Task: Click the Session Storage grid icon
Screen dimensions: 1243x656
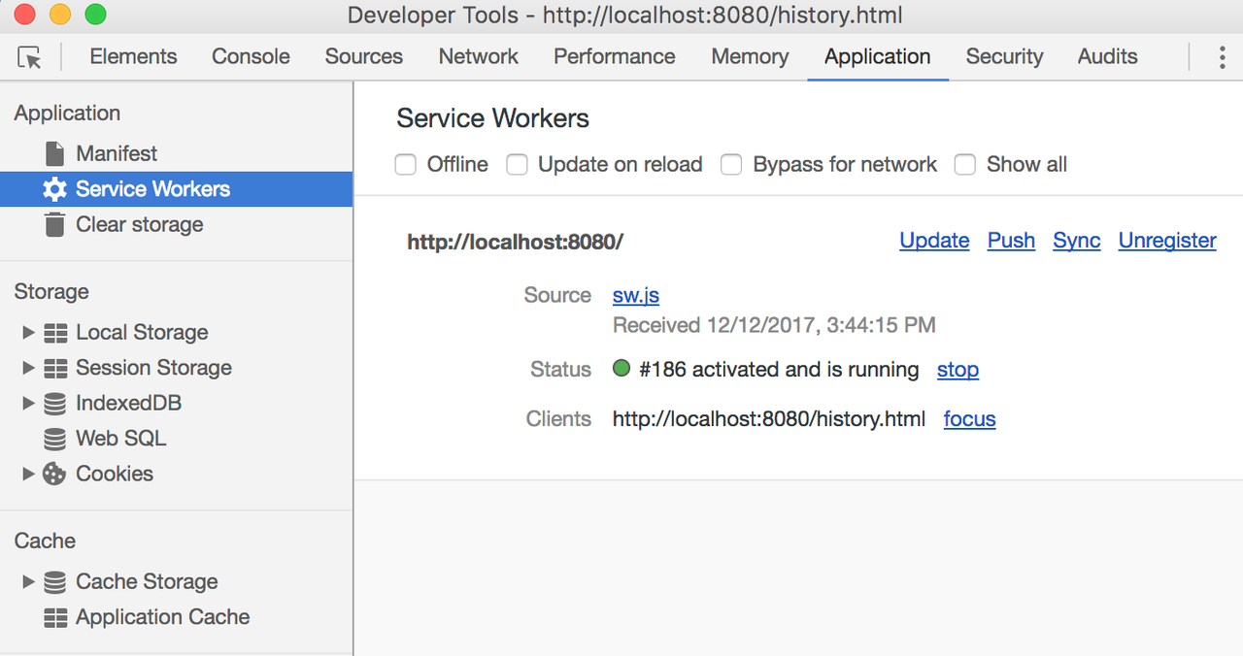Action: [x=56, y=368]
